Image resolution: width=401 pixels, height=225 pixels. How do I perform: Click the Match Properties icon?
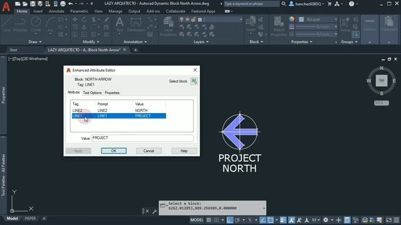(279, 26)
